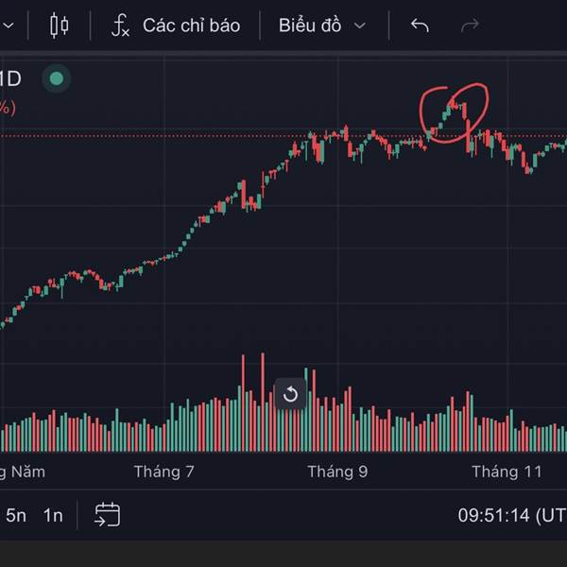Click the Tháng 11 time axis label
The height and width of the screenshot is (567, 567).
coord(507,472)
